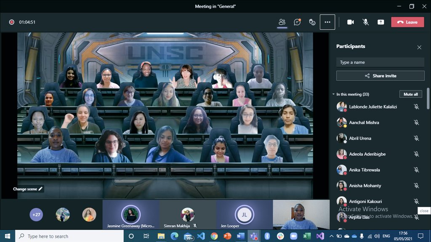
Task: Close the Participants panel
Action: [419, 47]
